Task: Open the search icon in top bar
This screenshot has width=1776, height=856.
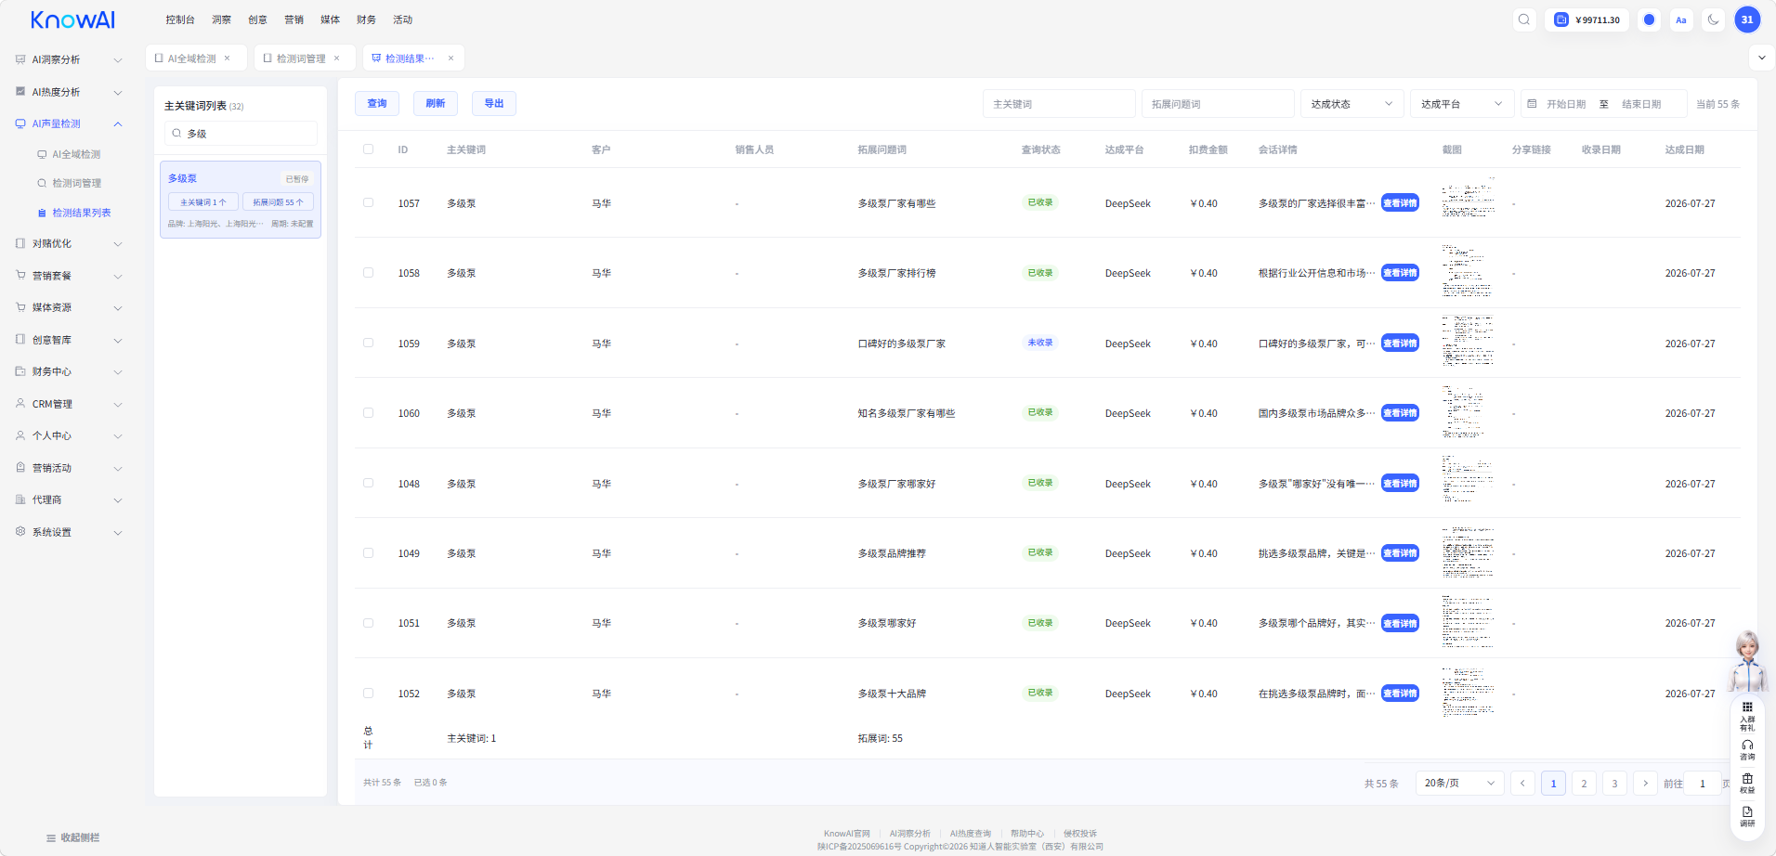Action: [x=1524, y=19]
